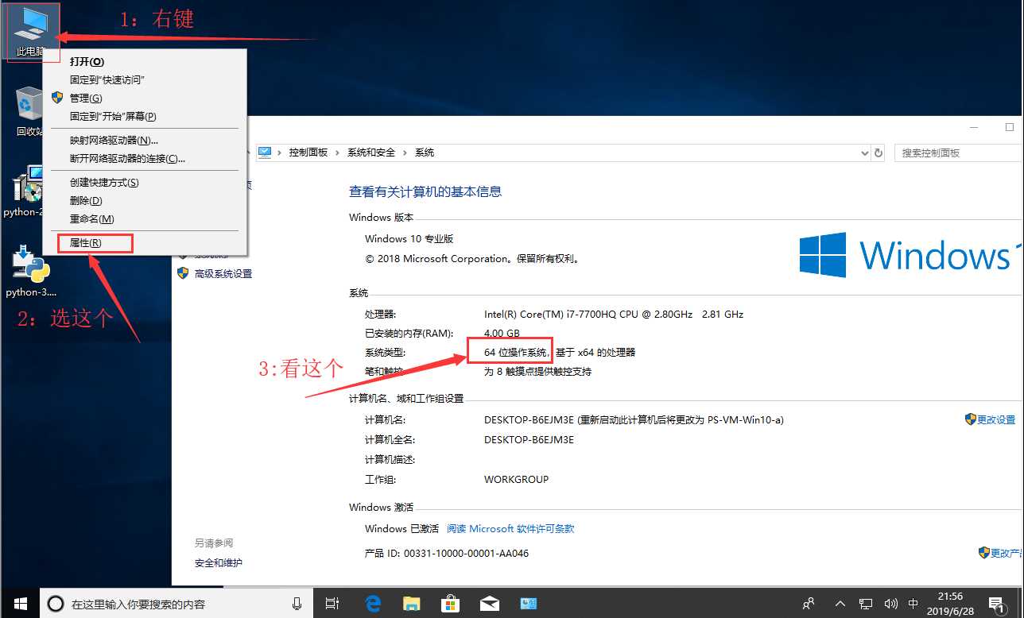Click the 4.00 GB installed memory value

click(502, 333)
